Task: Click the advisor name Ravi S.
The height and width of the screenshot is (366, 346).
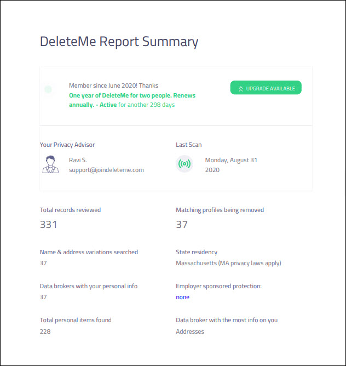Action: [78, 160]
